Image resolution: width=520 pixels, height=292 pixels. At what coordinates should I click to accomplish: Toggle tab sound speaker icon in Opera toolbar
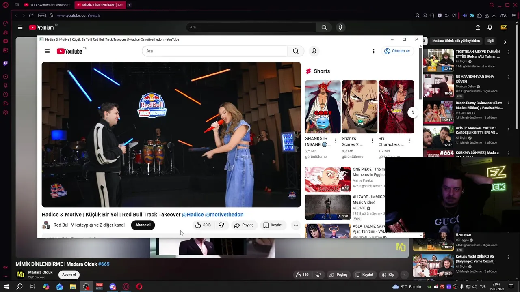pyautogui.click(x=465, y=15)
